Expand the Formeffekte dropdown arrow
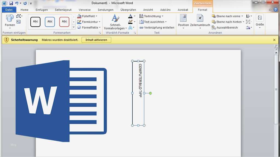Viewport: 280px width, 157px height. tap(100, 28)
